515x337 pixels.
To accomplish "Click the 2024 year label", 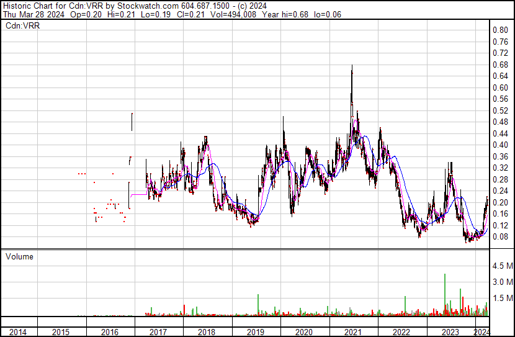I will (x=482, y=332).
